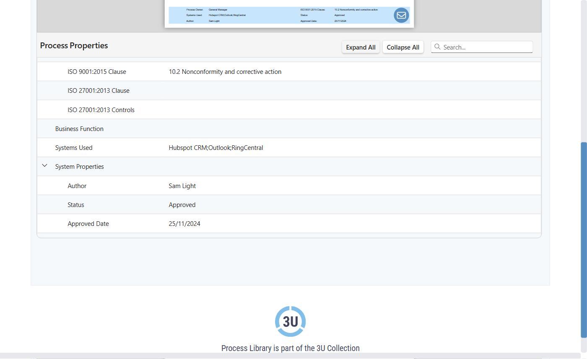
Task: Click 'Process Library is part of the 3U Collection'
Action: 291,348
